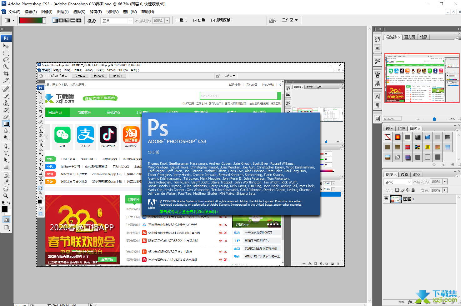Open gradient picker dropdown arrow

[44, 20]
